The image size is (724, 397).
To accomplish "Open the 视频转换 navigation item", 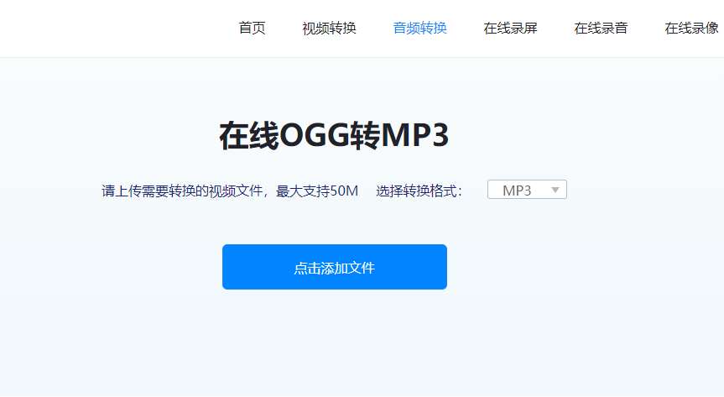I will 329,28.
